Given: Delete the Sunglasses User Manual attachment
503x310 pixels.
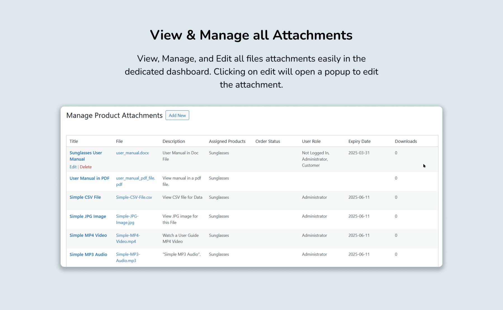Looking at the screenshot, I should tap(86, 167).
